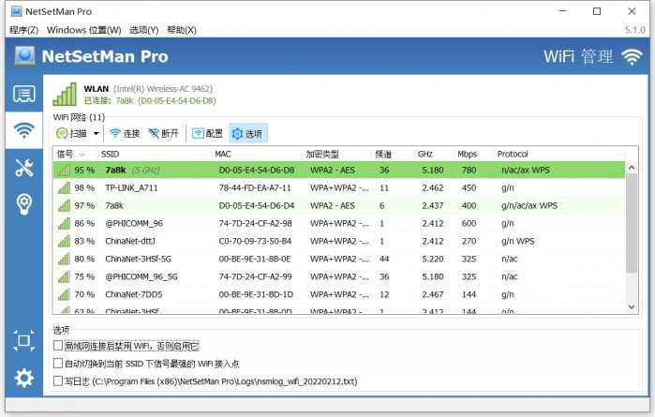Click the NetSetMan Pro logo icon

tap(24, 56)
